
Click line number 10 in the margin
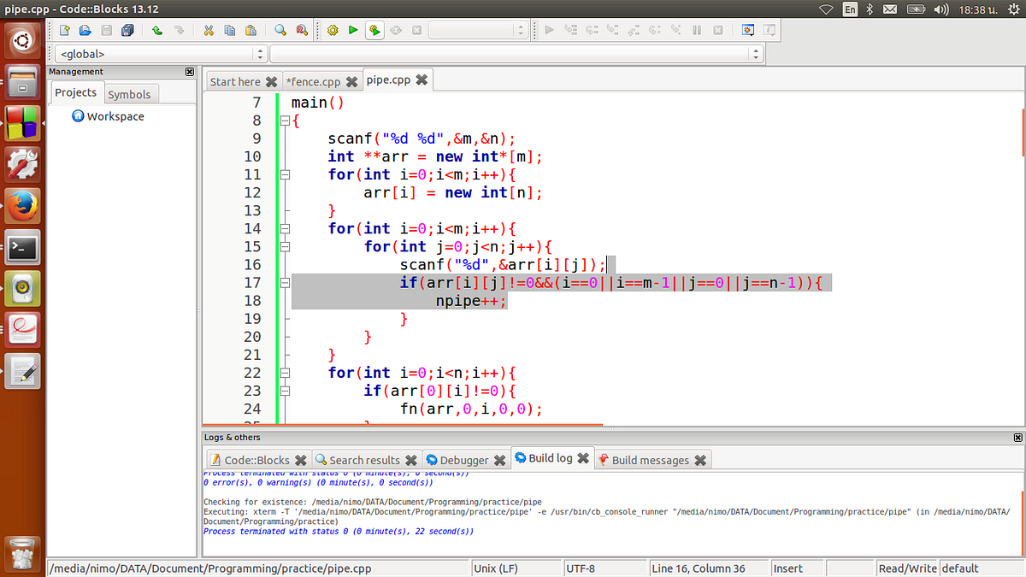[252, 156]
